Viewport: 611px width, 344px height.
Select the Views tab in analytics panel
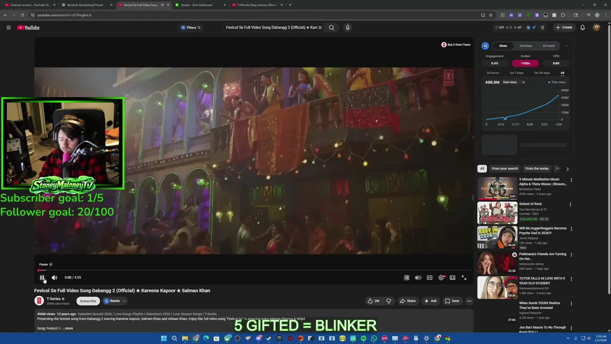pos(503,46)
